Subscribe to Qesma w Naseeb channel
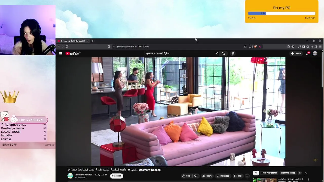This screenshot has width=324, height=182. 117,176
